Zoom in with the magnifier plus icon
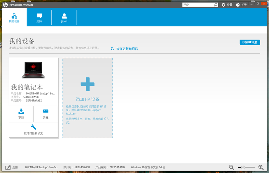This screenshot has width=269, height=173. (x=261, y=167)
